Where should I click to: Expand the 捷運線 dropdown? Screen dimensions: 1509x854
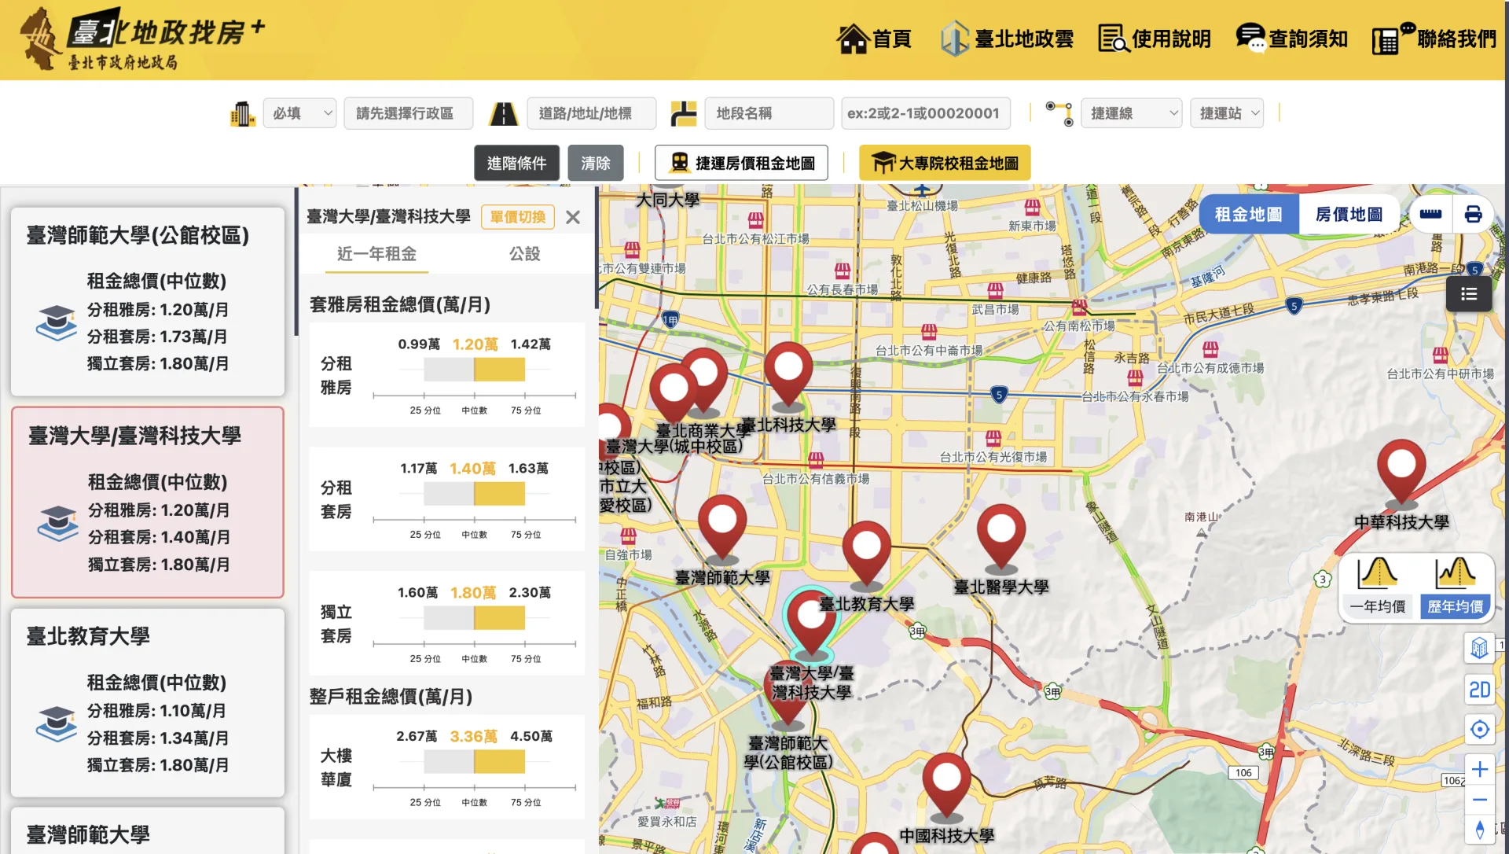coord(1131,112)
